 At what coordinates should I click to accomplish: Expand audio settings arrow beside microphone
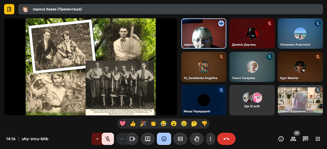click(97, 139)
